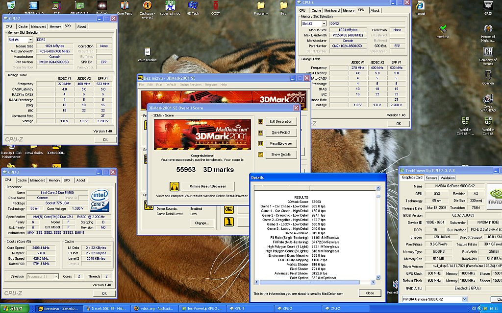502x313 pixels.
Task: Open the GeForce 9800 GX2 GPU selector dropdown
Action: pyautogui.click(x=464, y=299)
